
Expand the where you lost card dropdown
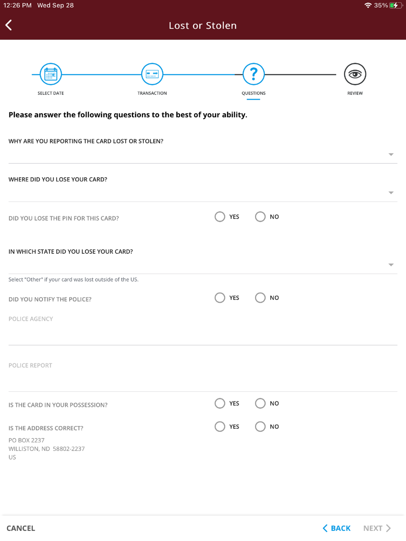point(203,193)
